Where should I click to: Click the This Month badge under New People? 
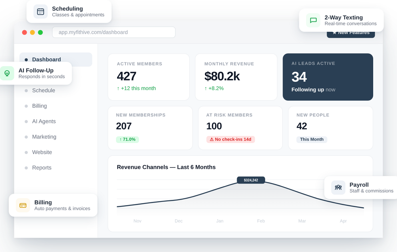312,140
